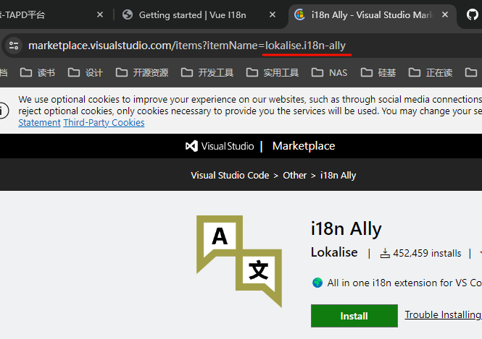This screenshot has height=339, width=482.
Task: Open the 实用工具 bookmarks folder
Action: [273, 72]
